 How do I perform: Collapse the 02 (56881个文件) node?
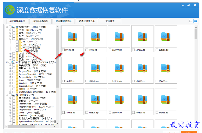click(x=7, y=95)
